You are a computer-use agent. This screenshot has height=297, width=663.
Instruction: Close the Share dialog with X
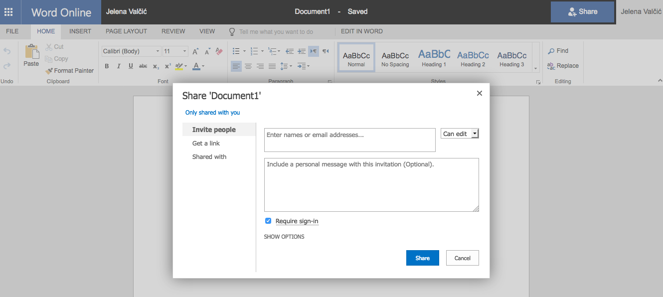pos(480,93)
